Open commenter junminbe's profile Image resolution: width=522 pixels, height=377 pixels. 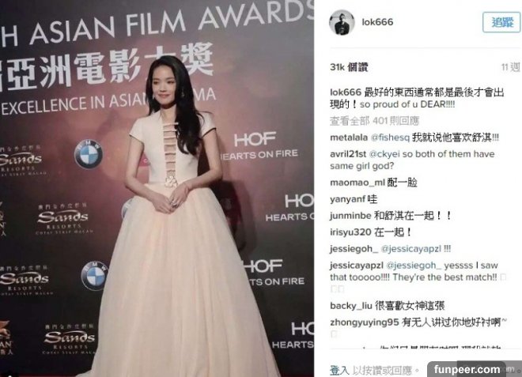click(x=350, y=216)
